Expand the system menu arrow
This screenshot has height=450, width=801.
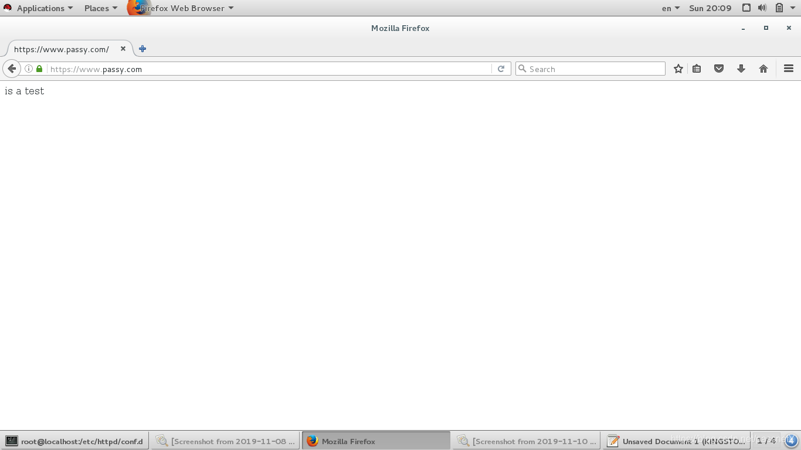[x=792, y=8]
